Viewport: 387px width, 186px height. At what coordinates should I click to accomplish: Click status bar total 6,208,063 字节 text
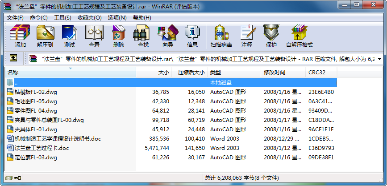click(x=242, y=178)
